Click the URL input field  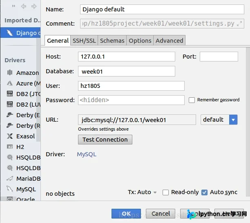pyautogui.click(x=137, y=120)
